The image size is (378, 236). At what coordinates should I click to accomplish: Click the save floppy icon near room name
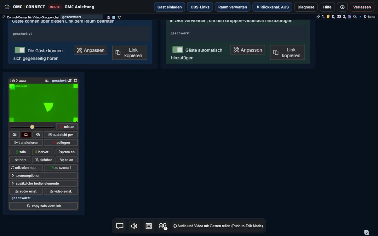(109, 17)
